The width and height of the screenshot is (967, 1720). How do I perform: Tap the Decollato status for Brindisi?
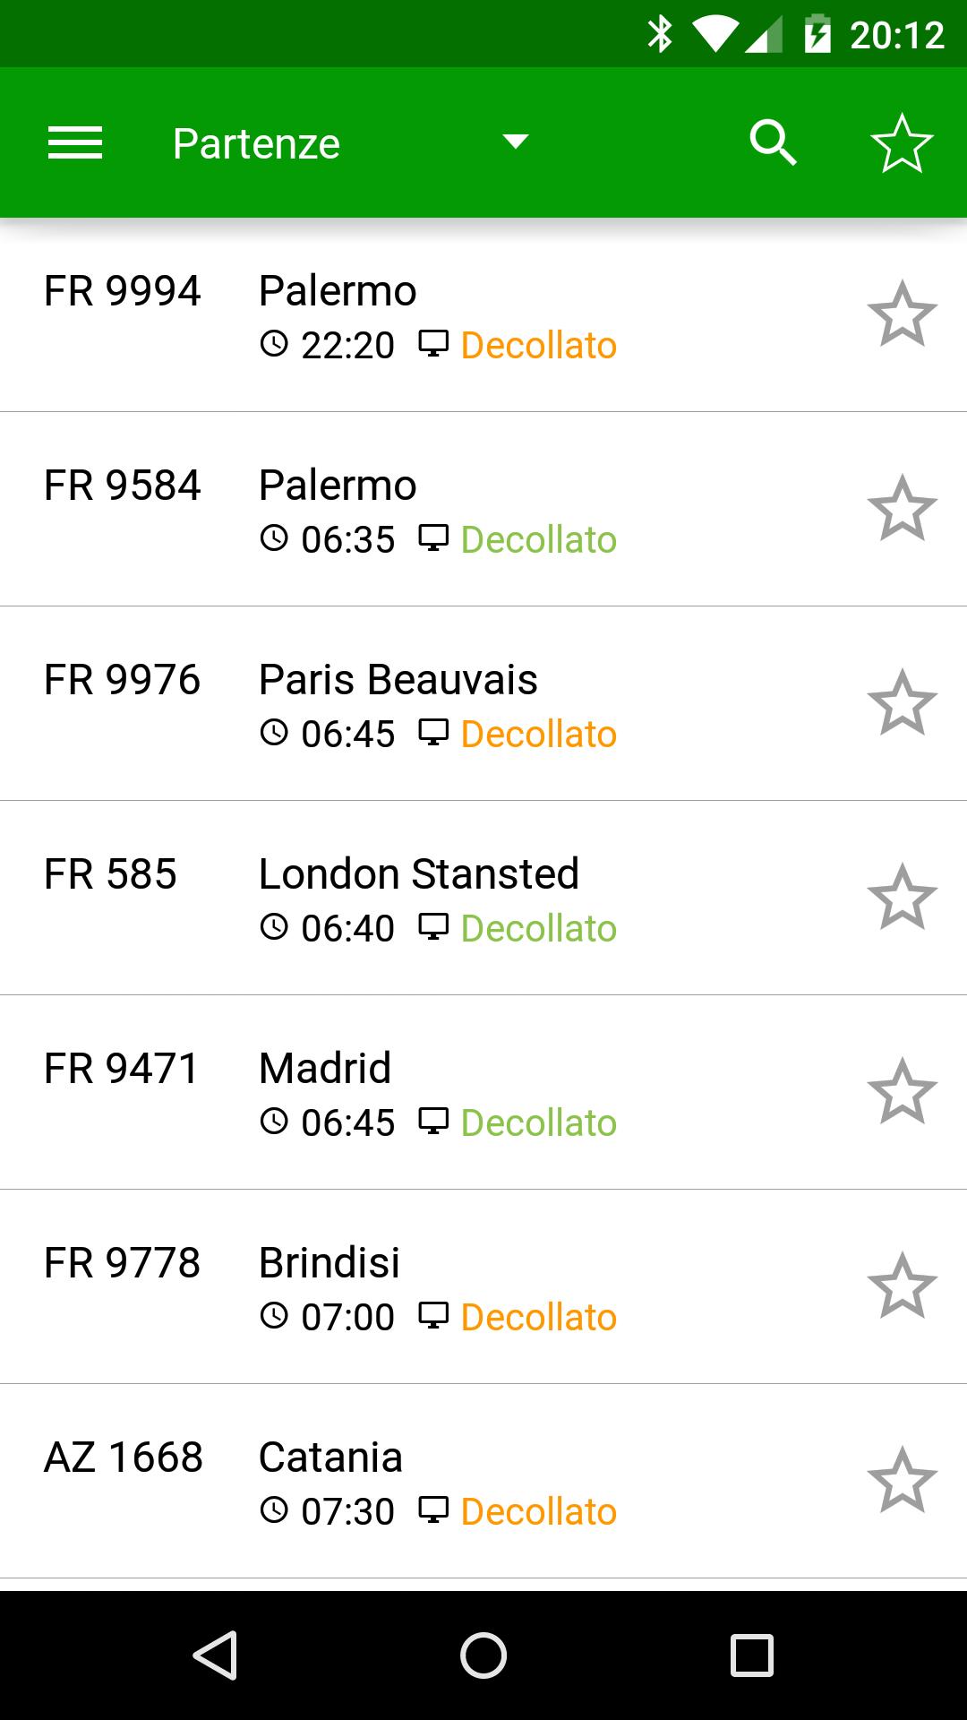pos(538,1318)
